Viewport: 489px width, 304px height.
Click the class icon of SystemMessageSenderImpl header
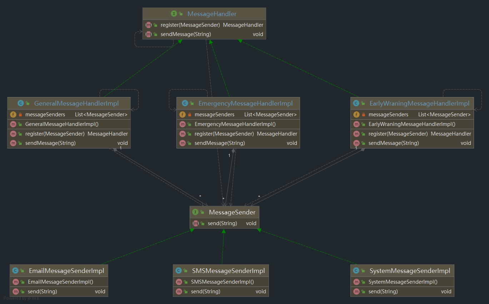tap(356, 271)
